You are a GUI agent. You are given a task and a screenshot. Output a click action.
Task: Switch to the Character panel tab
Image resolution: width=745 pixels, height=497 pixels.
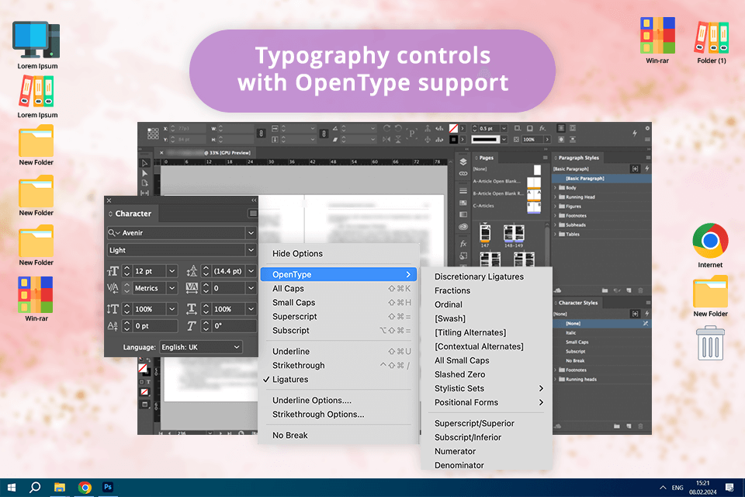[x=132, y=214]
